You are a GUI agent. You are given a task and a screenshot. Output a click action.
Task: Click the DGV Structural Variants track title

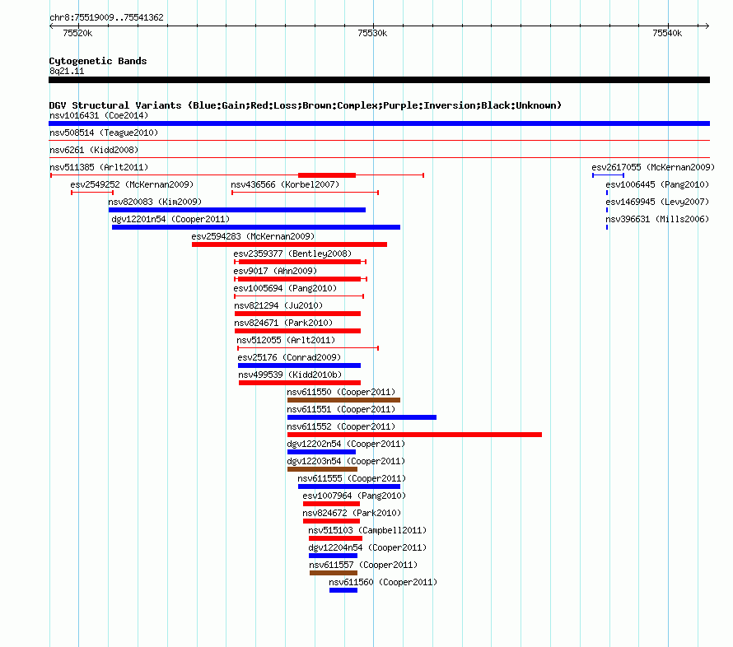305,105
